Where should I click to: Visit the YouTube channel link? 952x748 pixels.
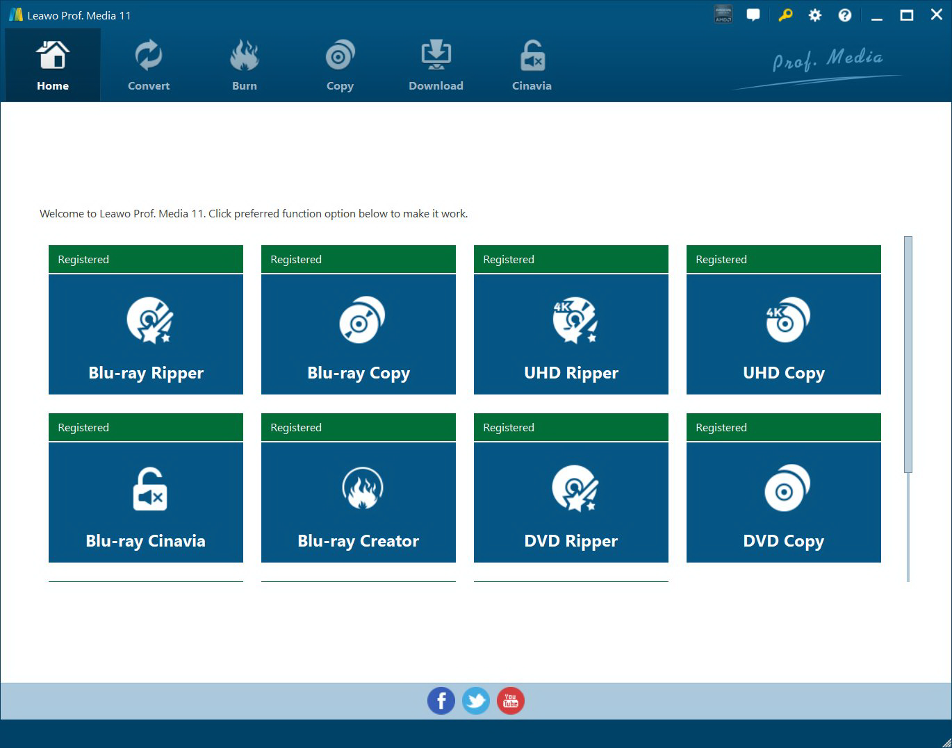click(511, 701)
